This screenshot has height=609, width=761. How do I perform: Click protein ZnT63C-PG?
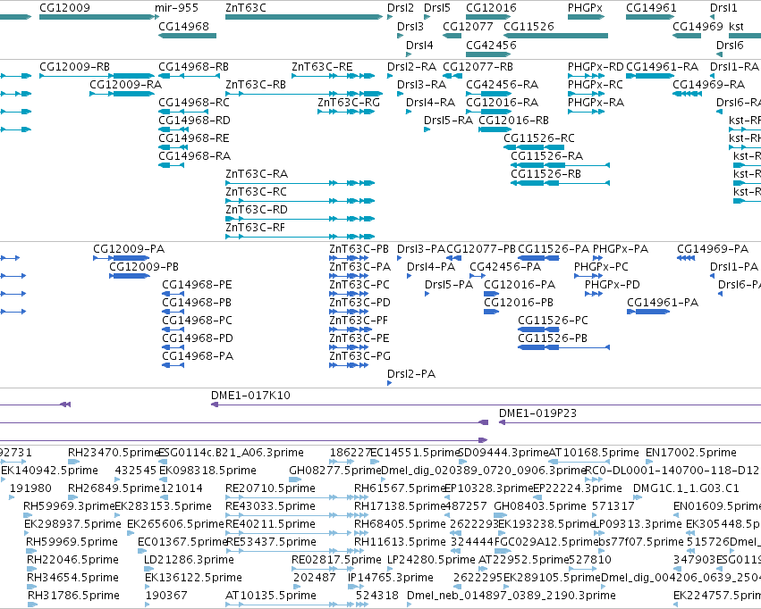[349, 365]
